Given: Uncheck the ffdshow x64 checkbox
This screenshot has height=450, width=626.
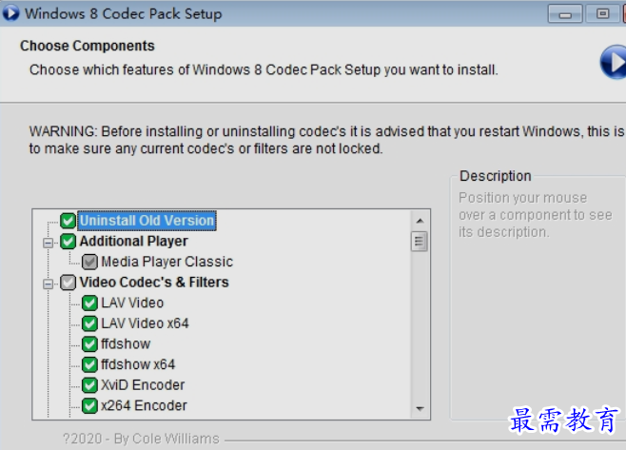Looking at the screenshot, I should coord(89,364).
